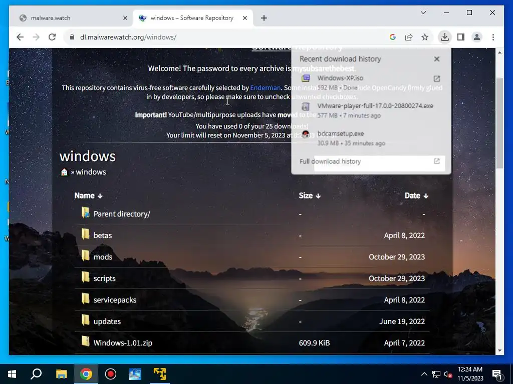
Task: Open the notification center icon
Action: pos(497,374)
